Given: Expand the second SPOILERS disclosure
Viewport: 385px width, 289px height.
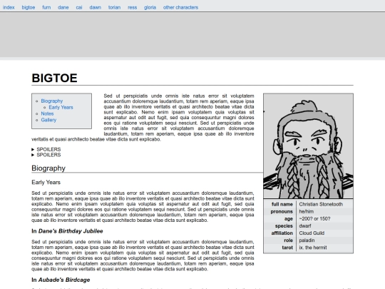Looking at the screenshot, I should coord(46,155).
